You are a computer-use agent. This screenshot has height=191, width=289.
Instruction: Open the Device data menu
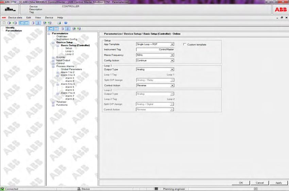point(15,17)
